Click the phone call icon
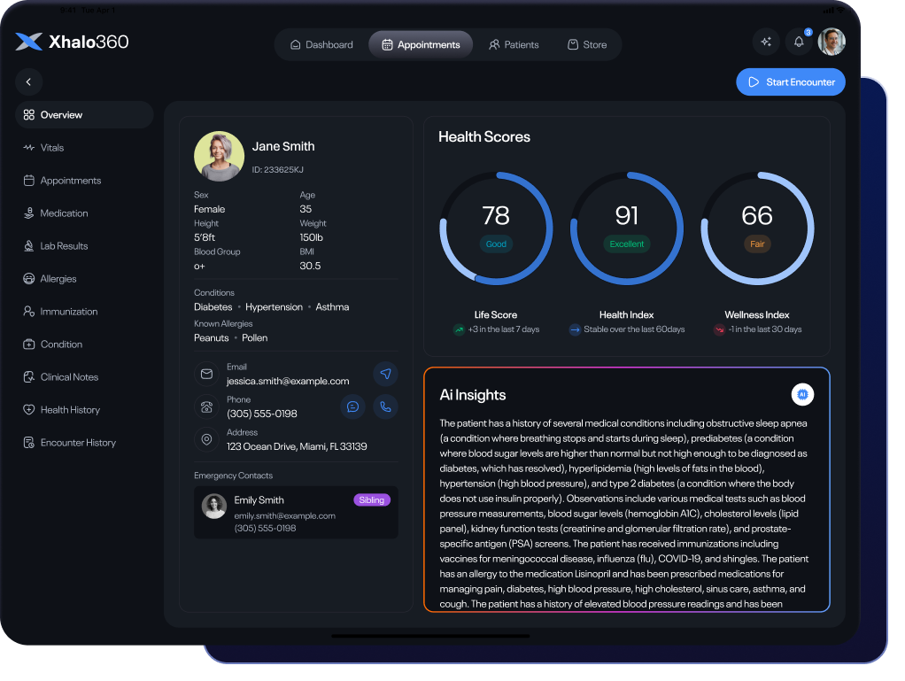This screenshot has height=681, width=905. tap(385, 406)
